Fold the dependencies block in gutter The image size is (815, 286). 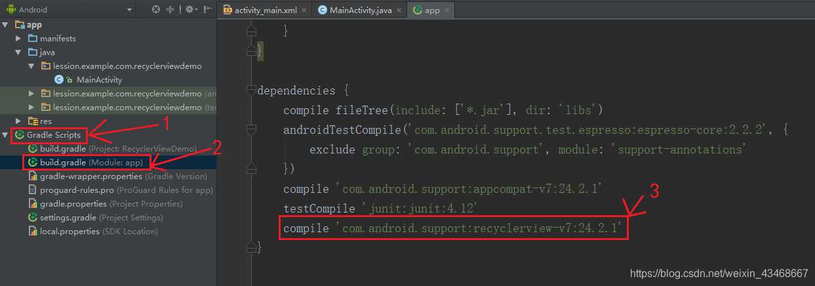point(250,91)
